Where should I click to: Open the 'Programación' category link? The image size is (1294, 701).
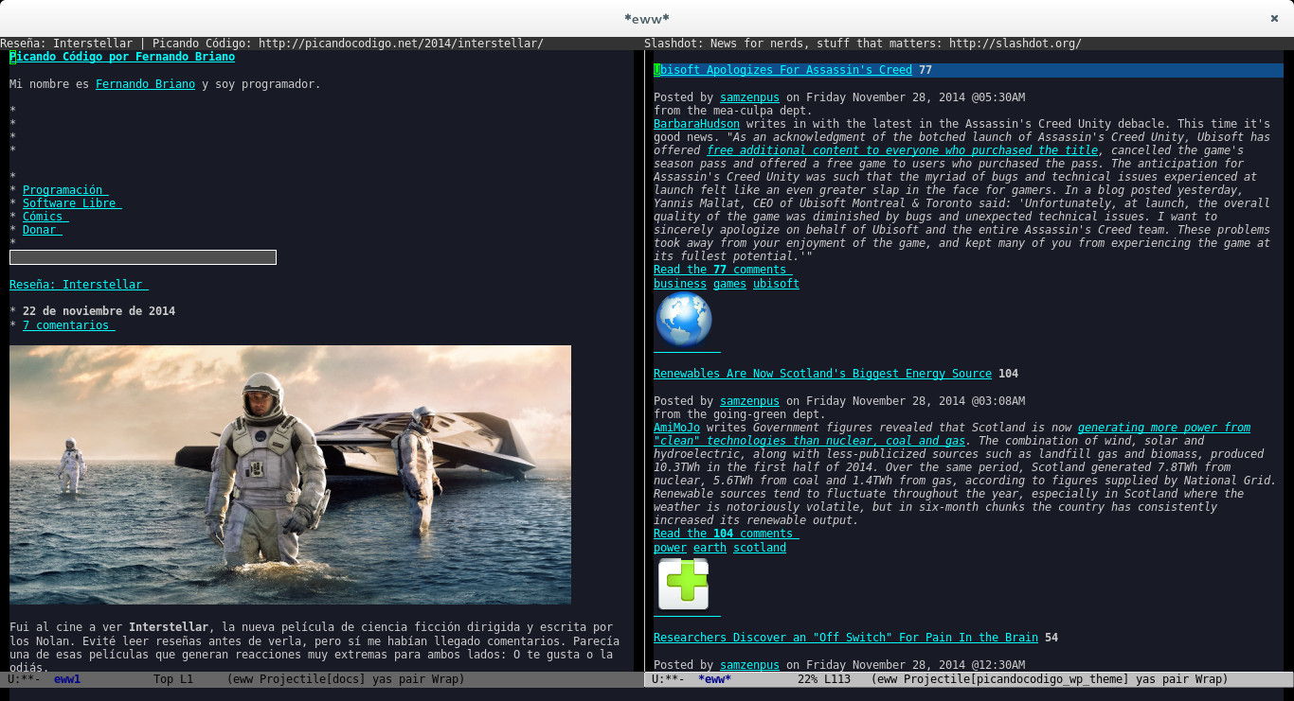[63, 189]
